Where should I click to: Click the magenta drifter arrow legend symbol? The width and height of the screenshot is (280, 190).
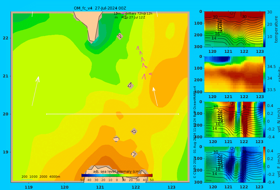click(124, 13)
